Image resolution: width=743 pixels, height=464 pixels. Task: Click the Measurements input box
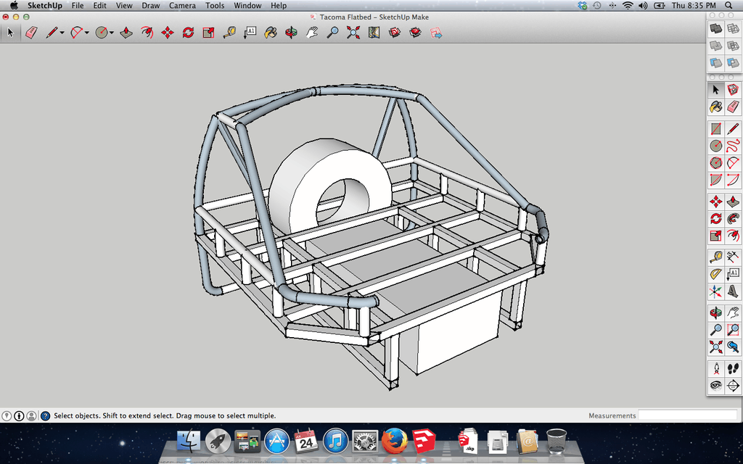[688, 415]
